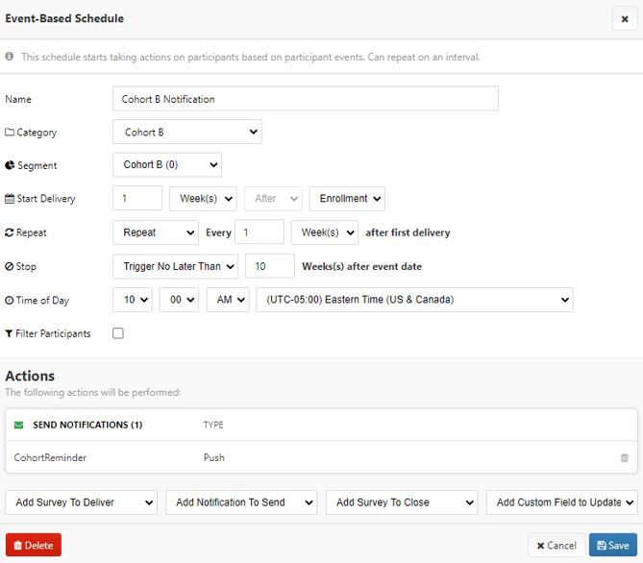This screenshot has width=643, height=563.
Task: Enable the Filter Participants checkbox
Action: point(118,333)
